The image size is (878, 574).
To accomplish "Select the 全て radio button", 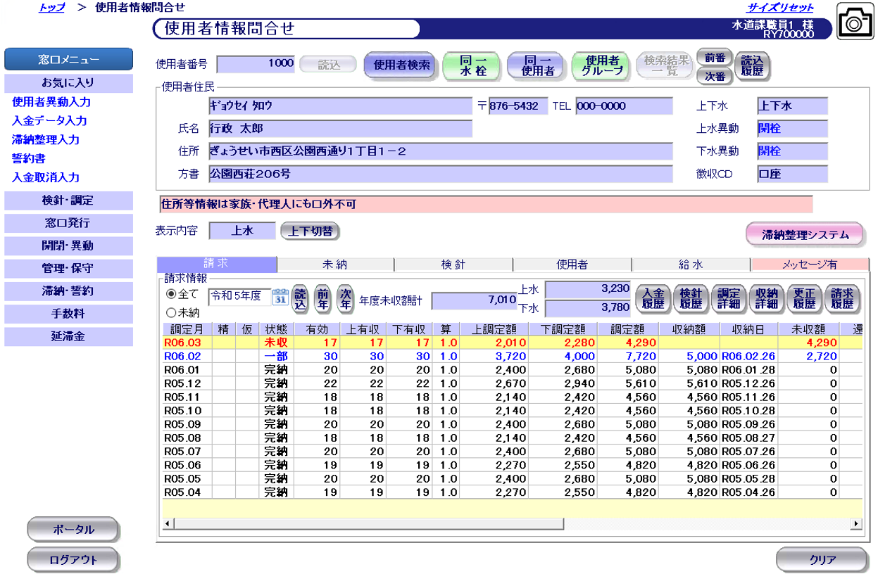I will 170,294.
